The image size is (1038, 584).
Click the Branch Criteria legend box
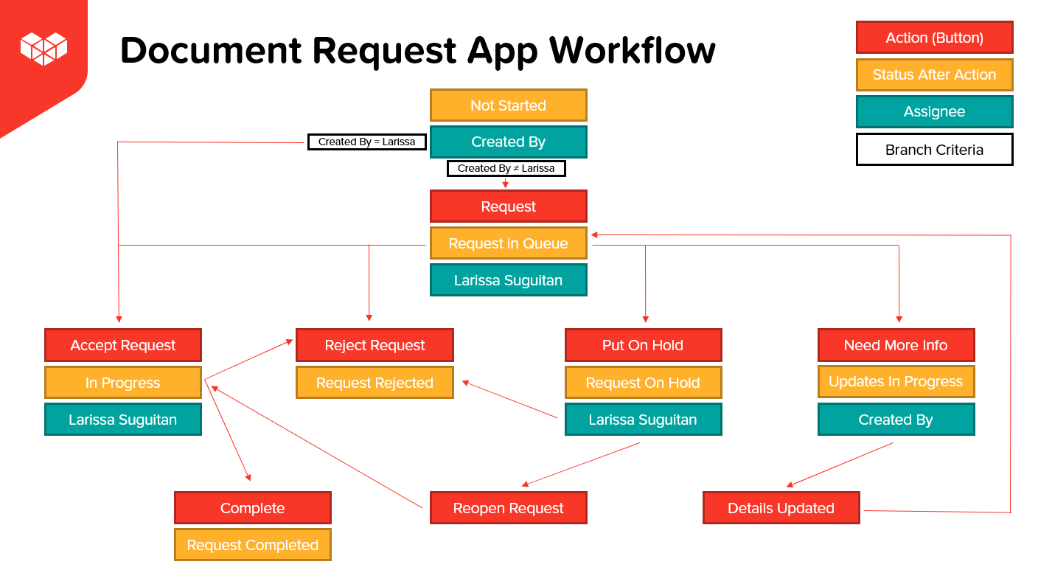pos(934,149)
